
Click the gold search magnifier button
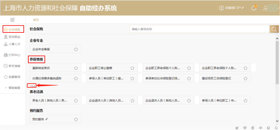[274, 29]
